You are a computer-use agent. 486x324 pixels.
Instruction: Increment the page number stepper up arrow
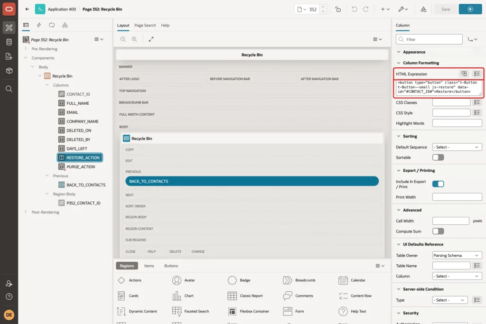tap(323, 7)
